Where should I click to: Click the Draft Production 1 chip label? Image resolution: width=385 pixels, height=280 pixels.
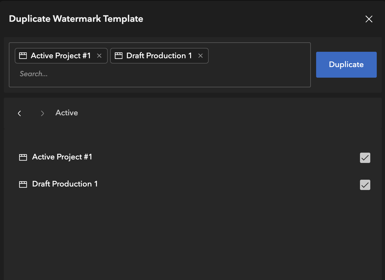tap(159, 56)
